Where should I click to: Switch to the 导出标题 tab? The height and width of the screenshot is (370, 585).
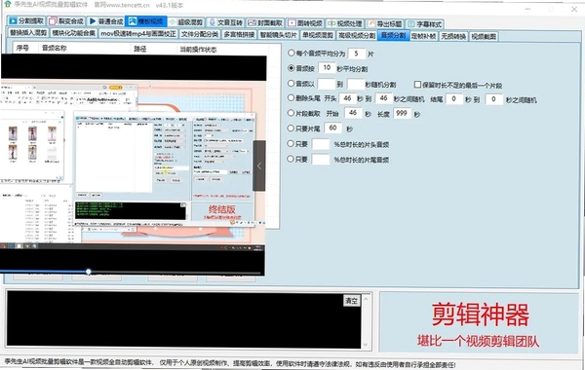click(385, 23)
